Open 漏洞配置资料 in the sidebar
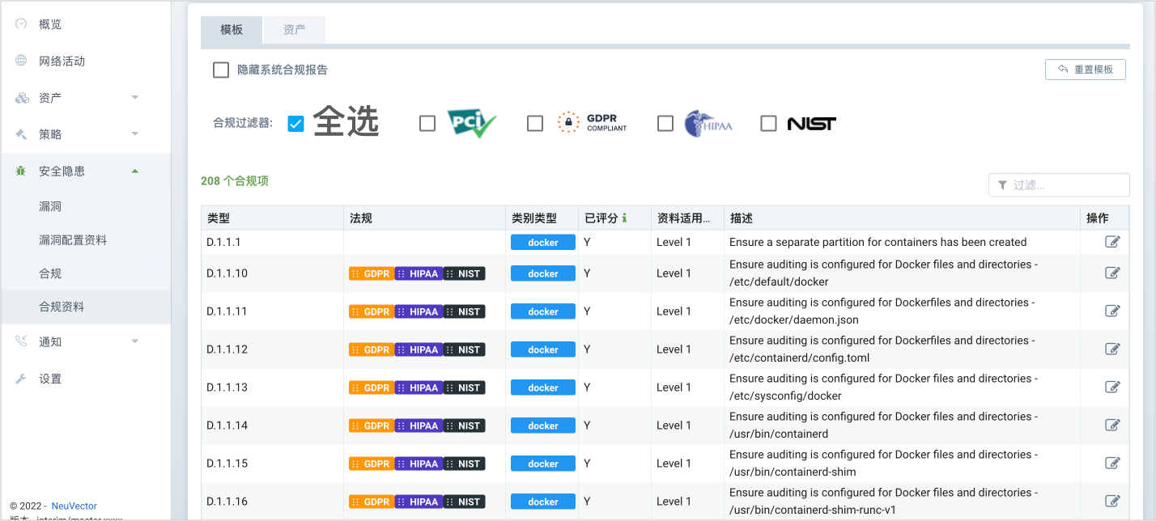The width and height of the screenshot is (1156, 521). click(x=73, y=240)
